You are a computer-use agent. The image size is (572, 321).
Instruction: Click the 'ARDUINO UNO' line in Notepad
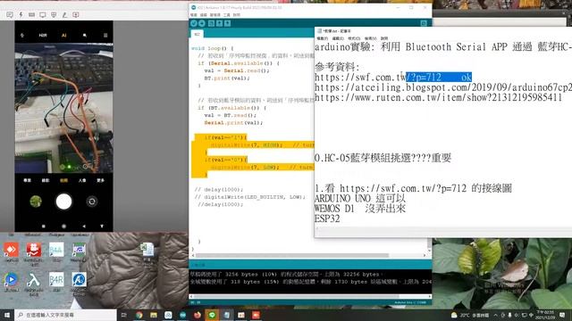(360, 198)
